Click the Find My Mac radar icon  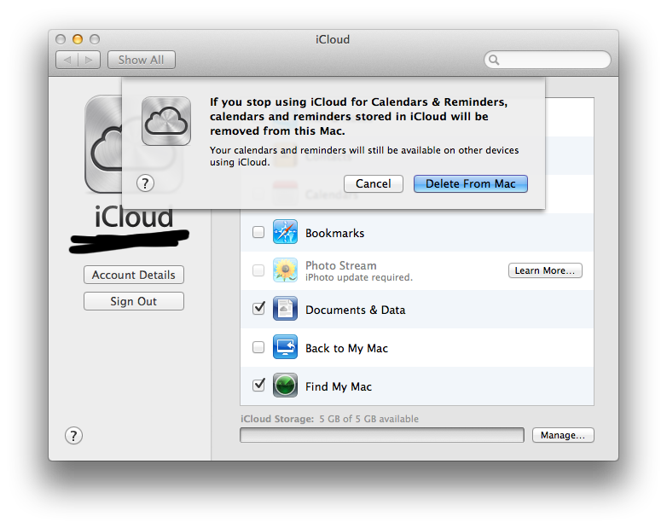pos(285,386)
